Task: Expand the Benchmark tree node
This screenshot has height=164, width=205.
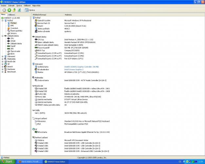Action: pyautogui.click(x=2, y=72)
